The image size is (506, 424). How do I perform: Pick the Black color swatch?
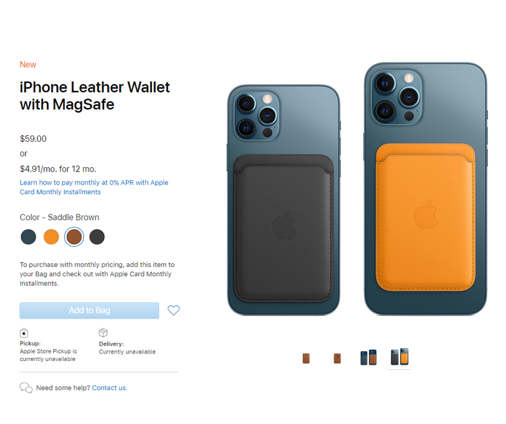(97, 237)
